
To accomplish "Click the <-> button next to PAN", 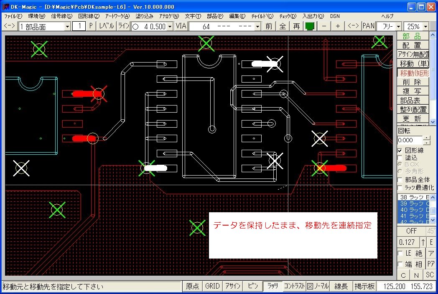I will 353,26.
